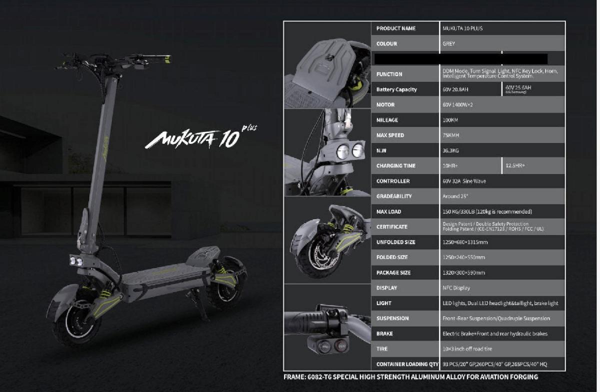Select the Front-Rear Suspension/Quadruple Suspension text
600x392 pixels.
[x=496, y=318]
